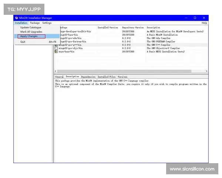Click the MinGW Installation Manager title bar icon

17,18
